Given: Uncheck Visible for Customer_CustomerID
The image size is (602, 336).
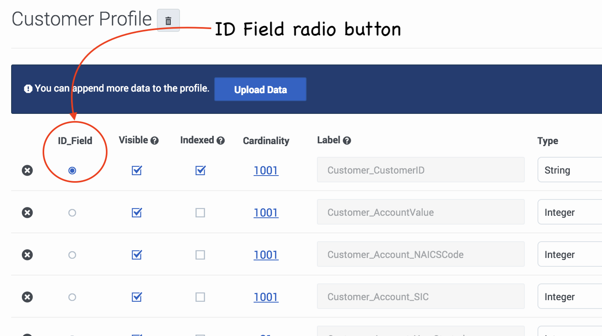Looking at the screenshot, I should pos(137,170).
